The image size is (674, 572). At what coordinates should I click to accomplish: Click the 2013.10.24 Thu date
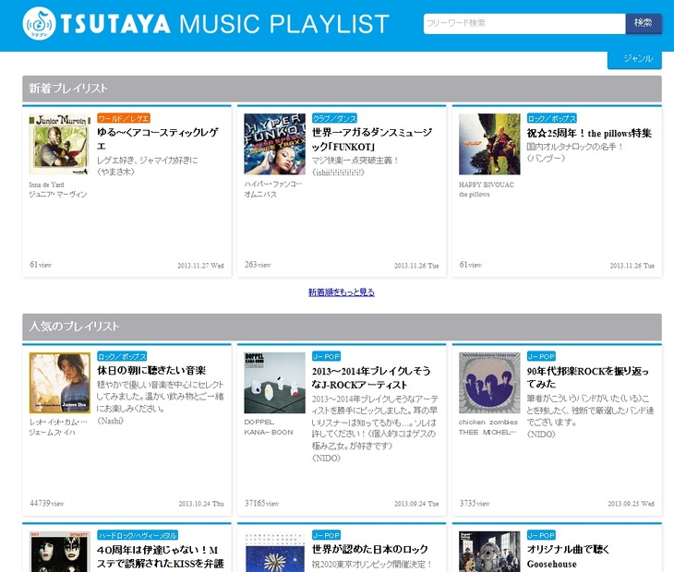coord(201,504)
